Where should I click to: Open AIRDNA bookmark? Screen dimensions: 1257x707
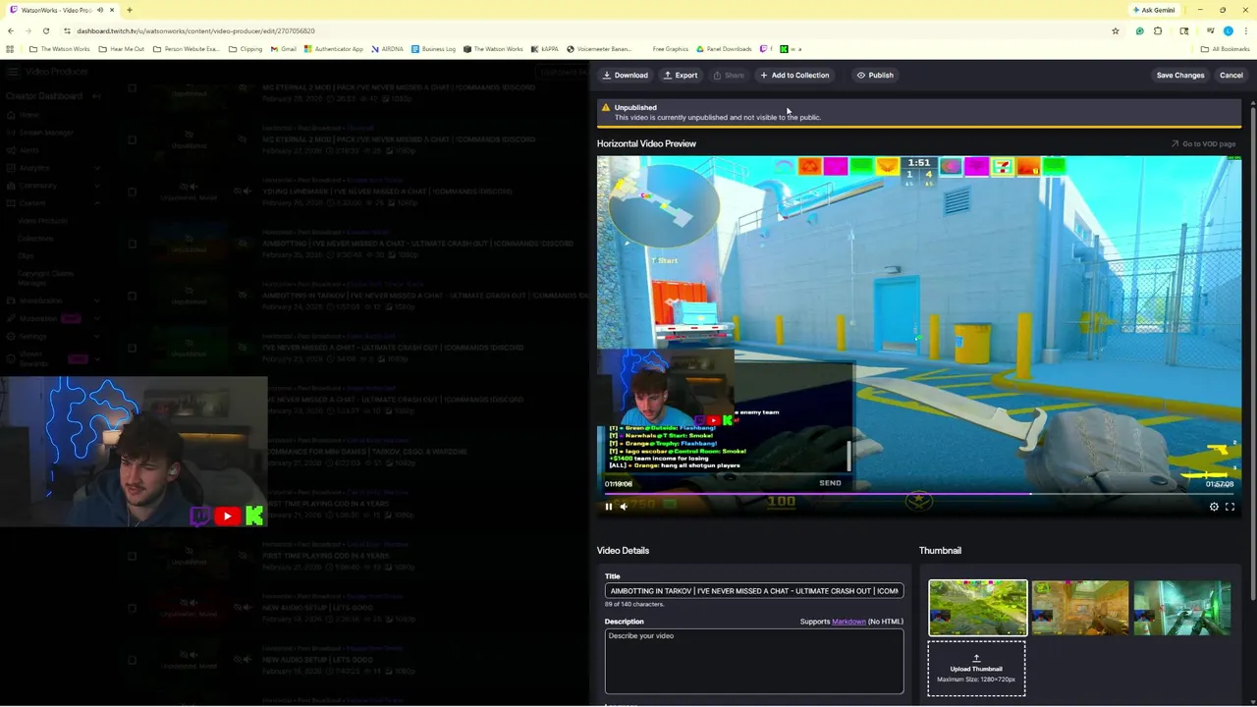(x=387, y=49)
